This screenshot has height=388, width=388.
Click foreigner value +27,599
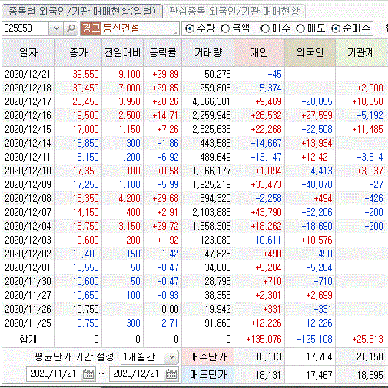pyautogui.click(x=317, y=115)
